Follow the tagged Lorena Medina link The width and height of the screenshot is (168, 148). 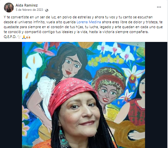click(89, 22)
